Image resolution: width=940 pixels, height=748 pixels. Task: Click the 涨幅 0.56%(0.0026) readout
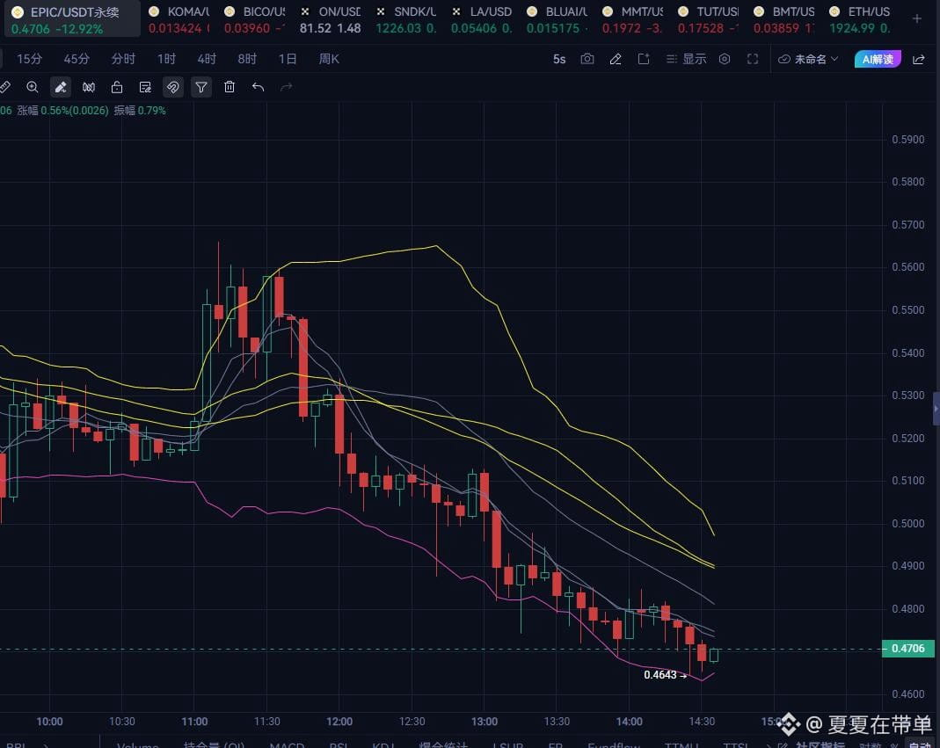point(63,110)
